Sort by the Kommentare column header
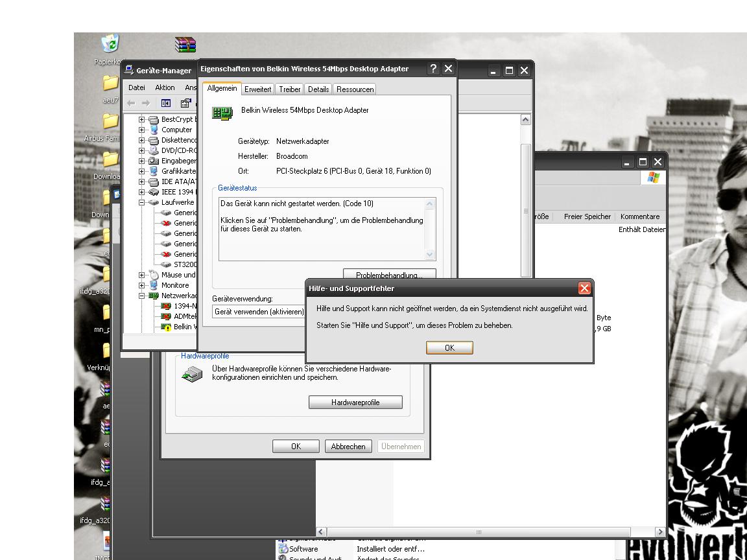Image resolution: width=747 pixels, height=560 pixels. click(640, 216)
